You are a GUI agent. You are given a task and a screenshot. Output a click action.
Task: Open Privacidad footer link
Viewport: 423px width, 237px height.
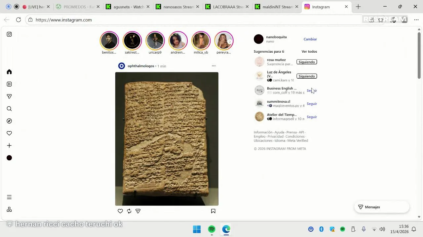click(x=276, y=136)
